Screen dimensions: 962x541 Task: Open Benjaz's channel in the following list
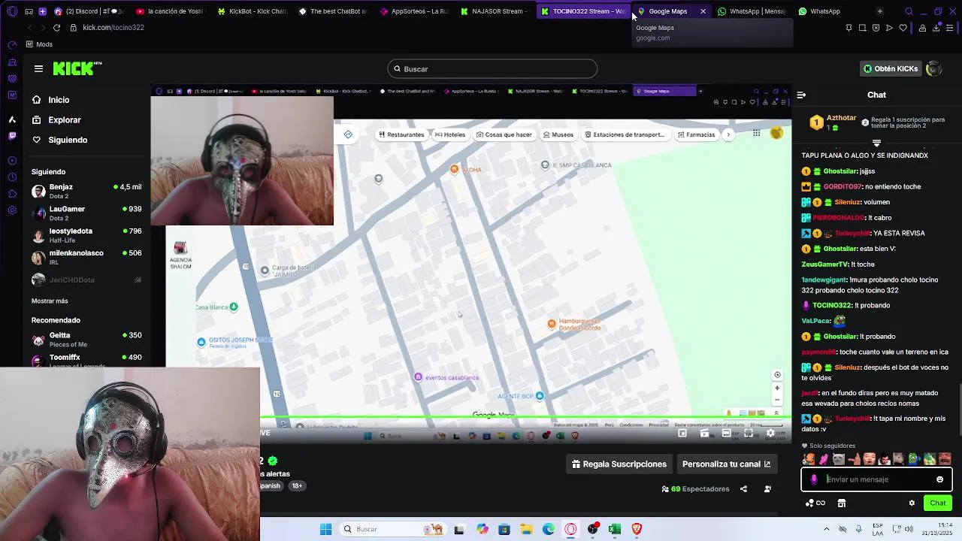point(86,192)
